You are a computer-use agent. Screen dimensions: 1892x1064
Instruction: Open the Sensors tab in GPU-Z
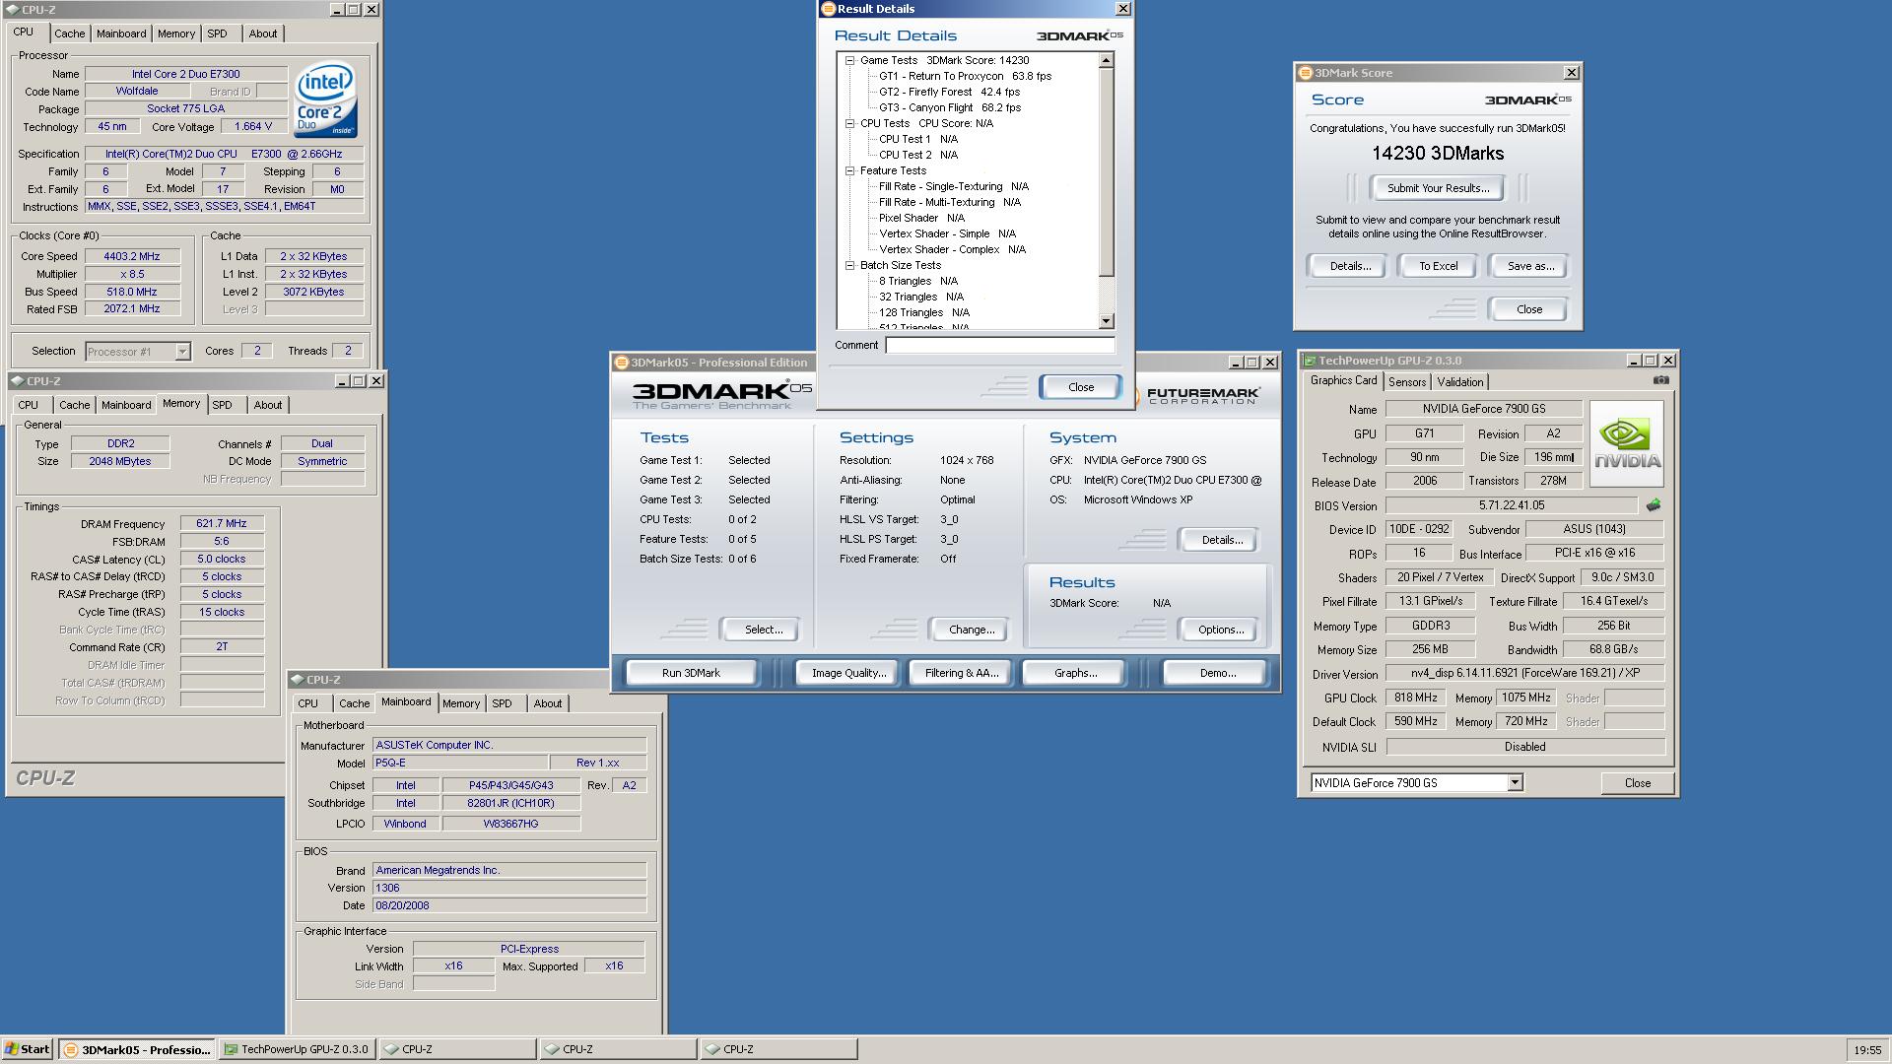coord(1407,382)
